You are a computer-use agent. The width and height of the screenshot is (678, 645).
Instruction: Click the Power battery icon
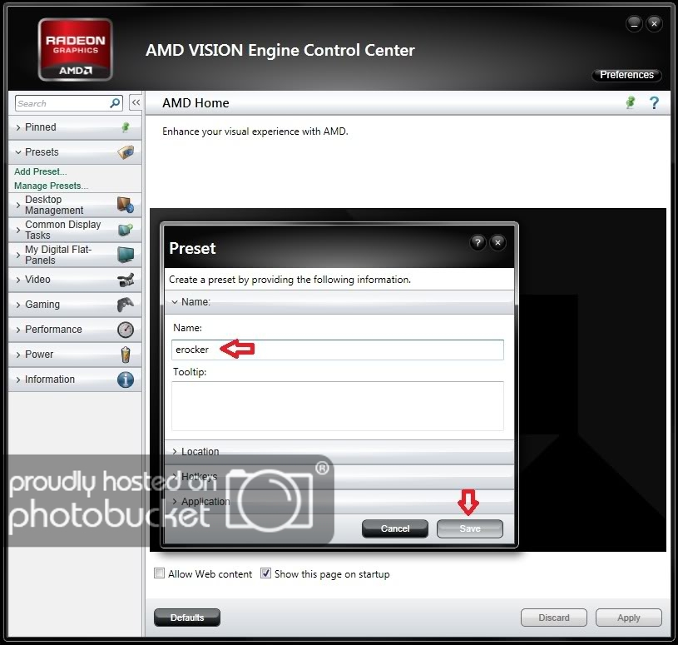[x=126, y=355]
